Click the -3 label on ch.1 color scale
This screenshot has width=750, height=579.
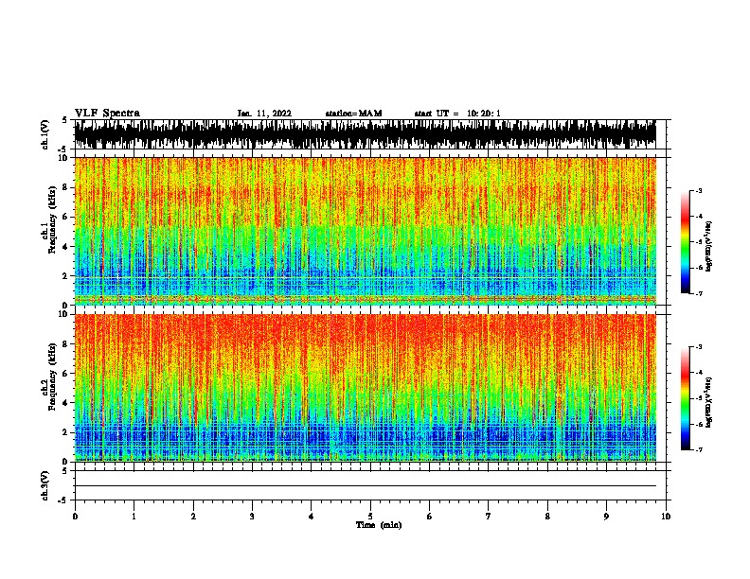[698, 190]
